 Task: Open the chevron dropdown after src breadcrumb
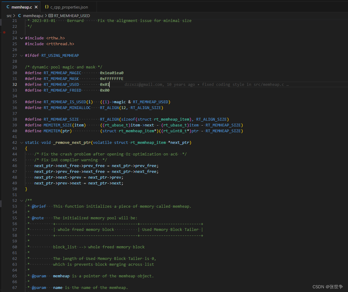[14, 16]
